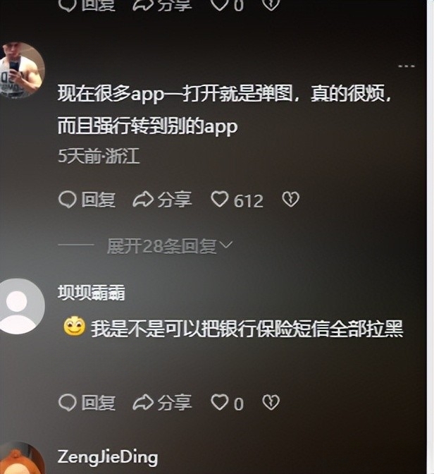This screenshot has width=434, height=474.
Task: Click chevron next to 展开28条回复
Action: click(x=226, y=245)
